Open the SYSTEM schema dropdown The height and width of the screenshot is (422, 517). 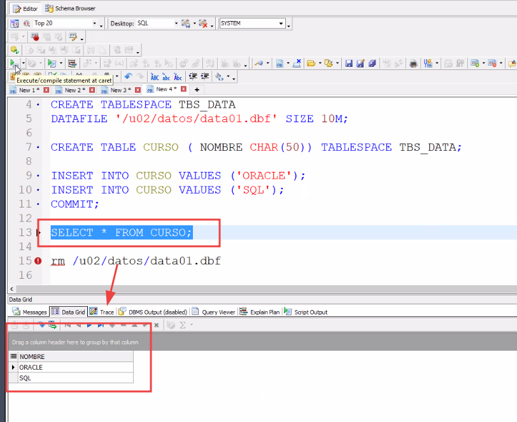pyautogui.click(x=281, y=24)
